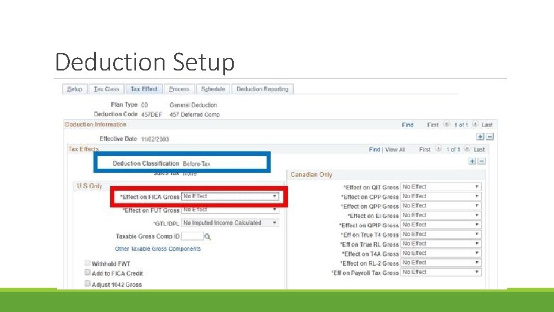The image size is (554, 312).
Task: Select the Tax Effect tab
Action: [144, 89]
